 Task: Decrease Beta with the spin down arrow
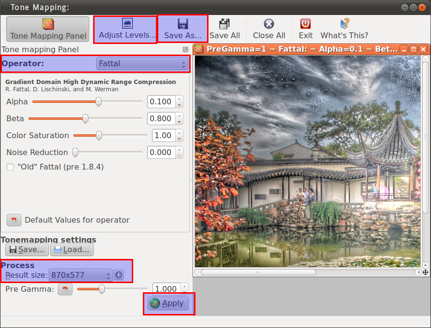[179, 122]
